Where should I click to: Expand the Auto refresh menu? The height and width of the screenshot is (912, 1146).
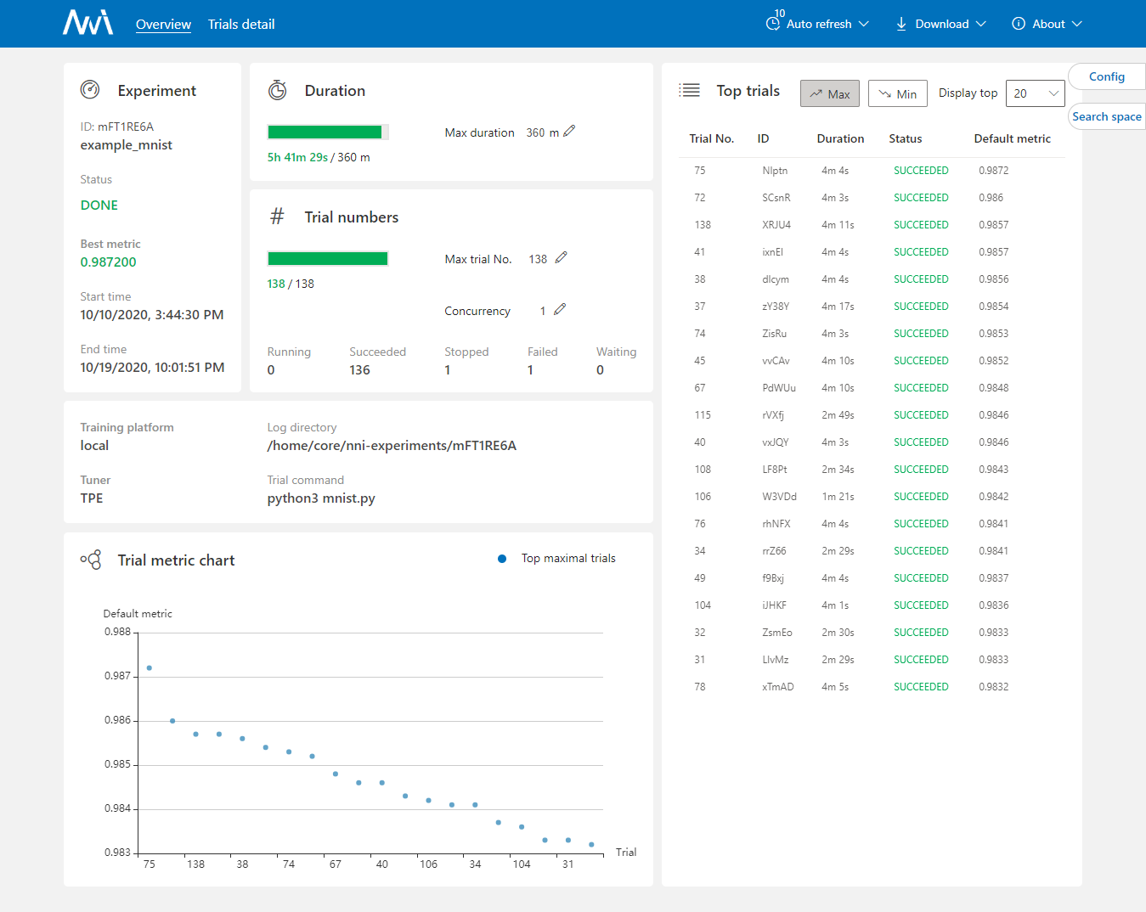tap(864, 24)
